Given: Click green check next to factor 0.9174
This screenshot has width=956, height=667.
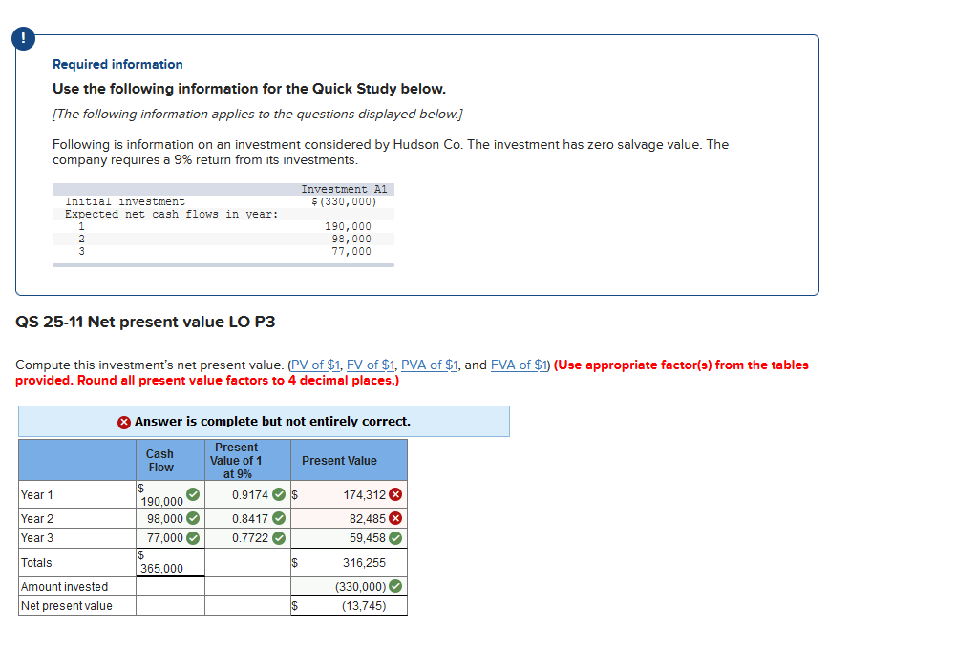Looking at the screenshot, I should click(x=279, y=494).
